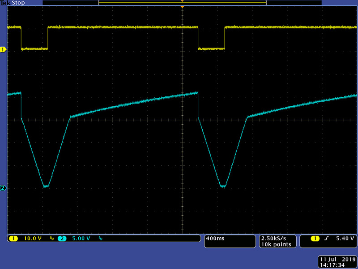Click channel 2 bandwidth limit icon

101,239
